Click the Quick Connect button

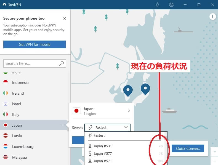[x=188, y=148]
